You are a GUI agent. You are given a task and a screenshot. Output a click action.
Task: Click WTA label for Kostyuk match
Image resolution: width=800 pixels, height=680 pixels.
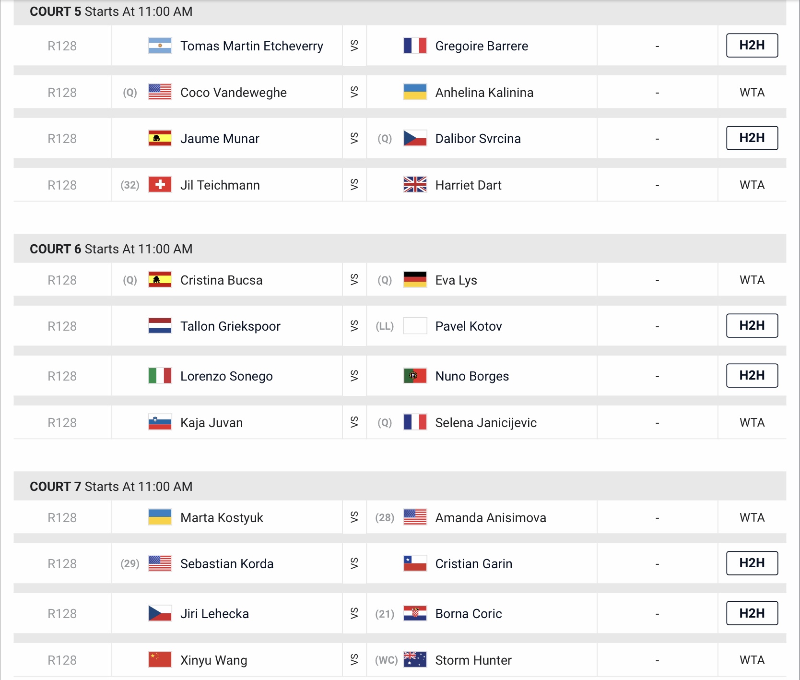752,517
